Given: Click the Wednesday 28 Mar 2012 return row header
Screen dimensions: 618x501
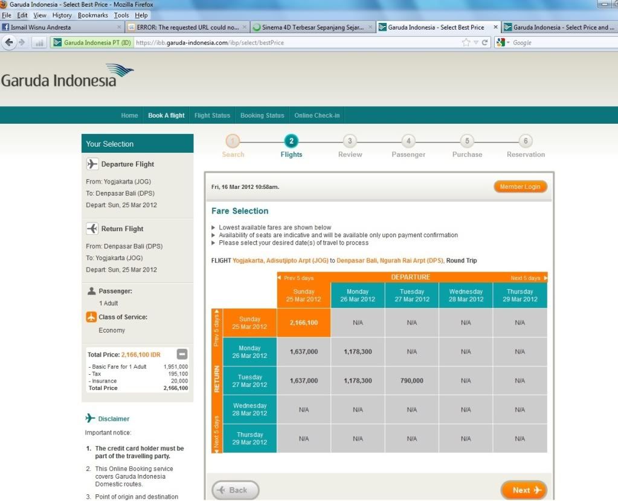Looking at the screenshot, I should pos(250,410).
